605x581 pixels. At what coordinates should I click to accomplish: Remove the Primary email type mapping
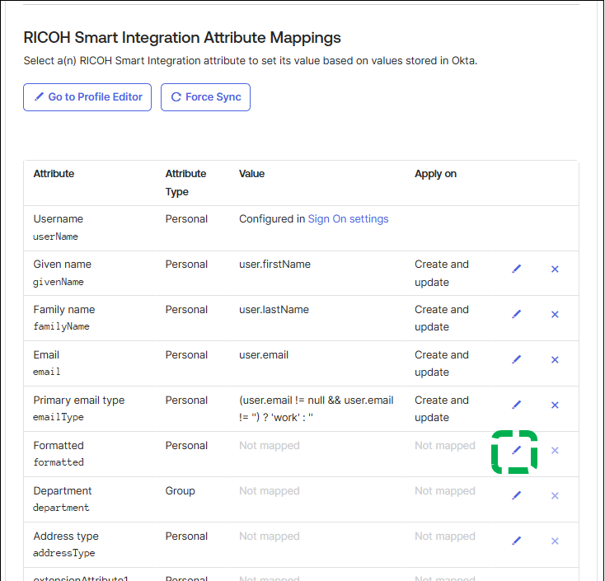click(555, 405)
